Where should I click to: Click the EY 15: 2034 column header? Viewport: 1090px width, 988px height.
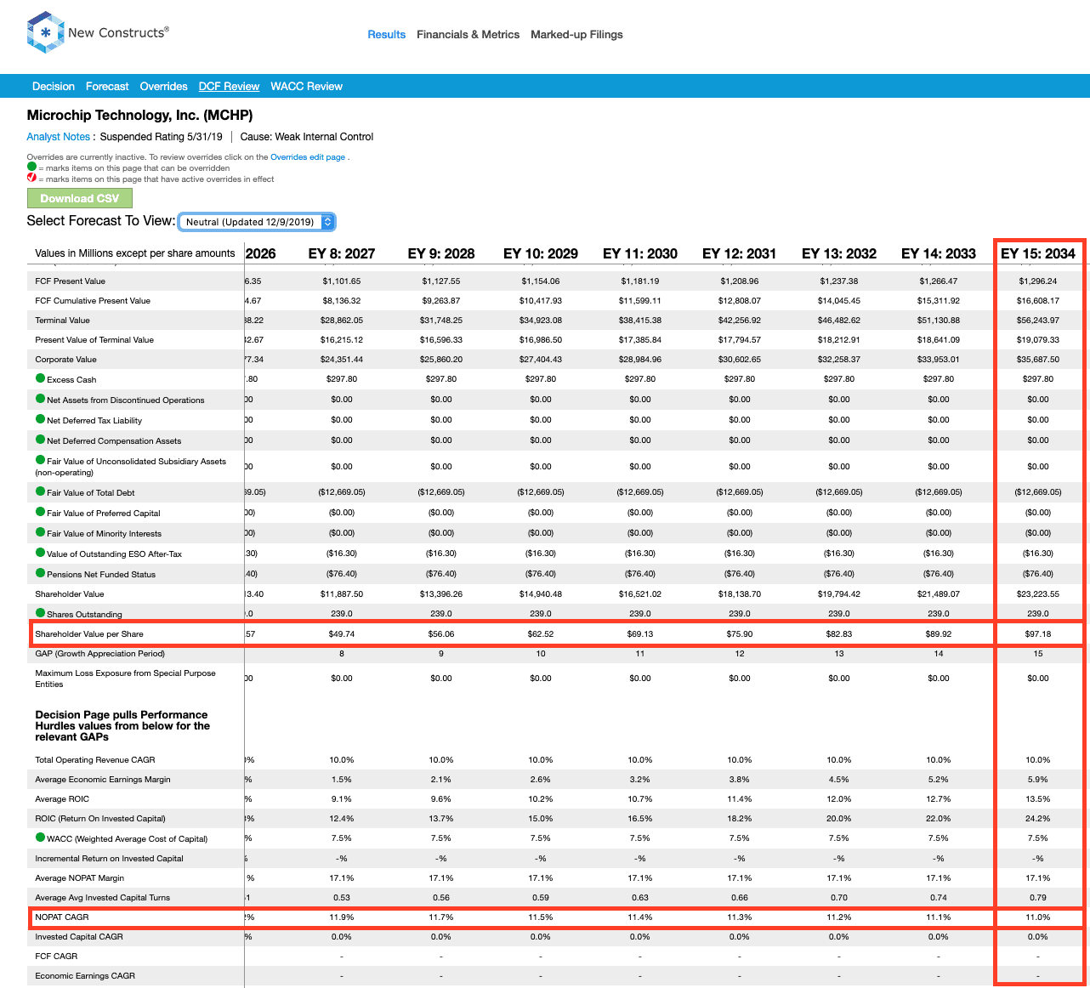pos(1038,253)
